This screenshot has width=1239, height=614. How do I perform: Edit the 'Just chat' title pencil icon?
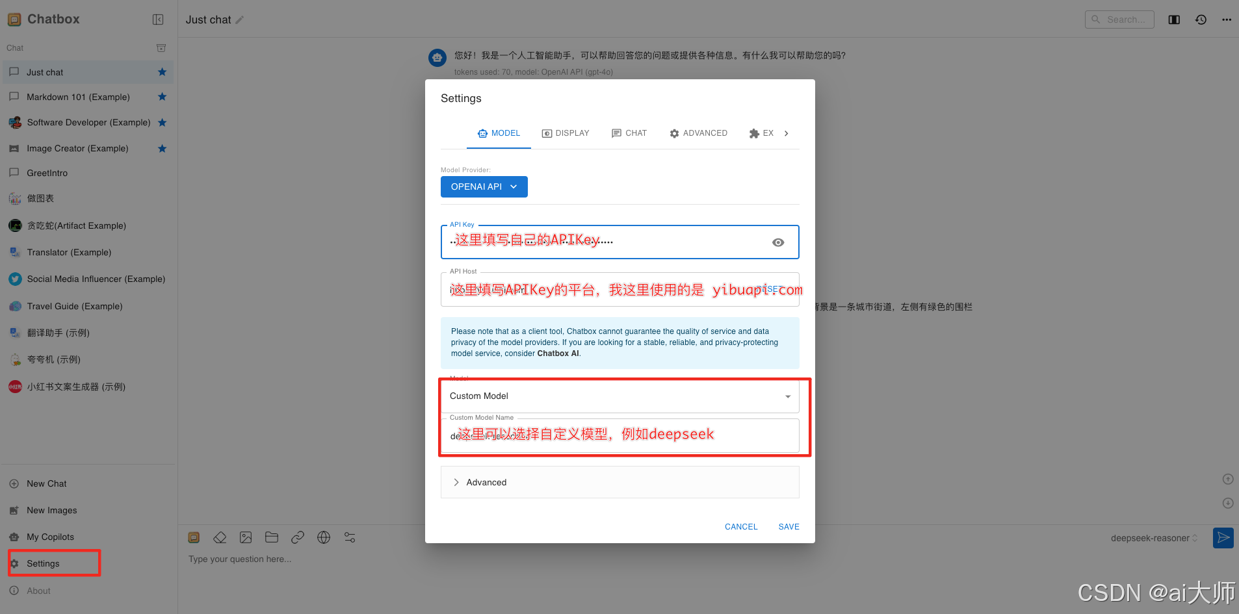point(240,20)
